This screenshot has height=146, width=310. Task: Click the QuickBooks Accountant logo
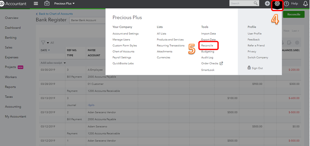click(13, 3)
